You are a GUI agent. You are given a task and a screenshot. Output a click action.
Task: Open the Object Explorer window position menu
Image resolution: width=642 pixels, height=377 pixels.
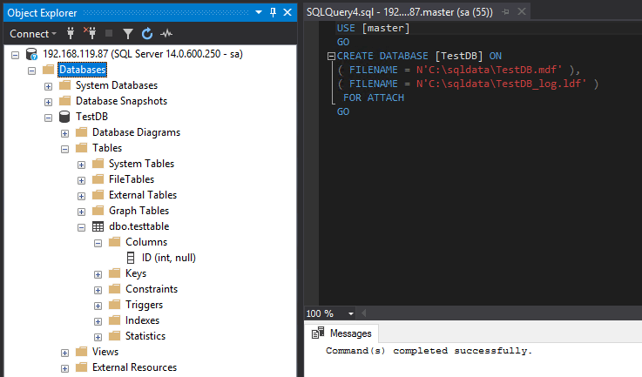coord(260,12)
